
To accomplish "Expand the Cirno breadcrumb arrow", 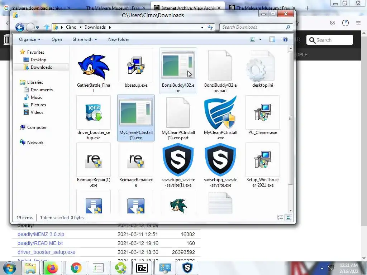I will click(x=81, y=27).
